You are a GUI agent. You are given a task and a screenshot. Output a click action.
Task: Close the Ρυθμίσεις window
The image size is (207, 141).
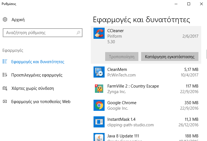(201, 4)
